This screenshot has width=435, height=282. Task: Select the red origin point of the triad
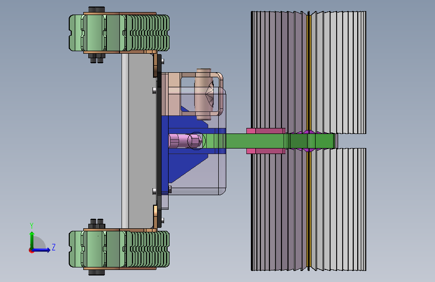pyautogui.click(x=31, y=250)
